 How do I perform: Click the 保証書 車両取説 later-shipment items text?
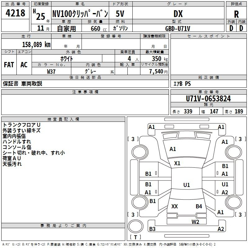[22, 84]
